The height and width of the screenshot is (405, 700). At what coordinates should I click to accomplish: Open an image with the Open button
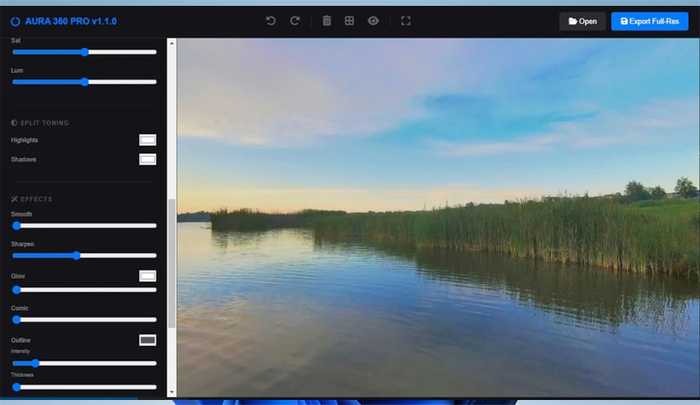(x=583, y=22)
